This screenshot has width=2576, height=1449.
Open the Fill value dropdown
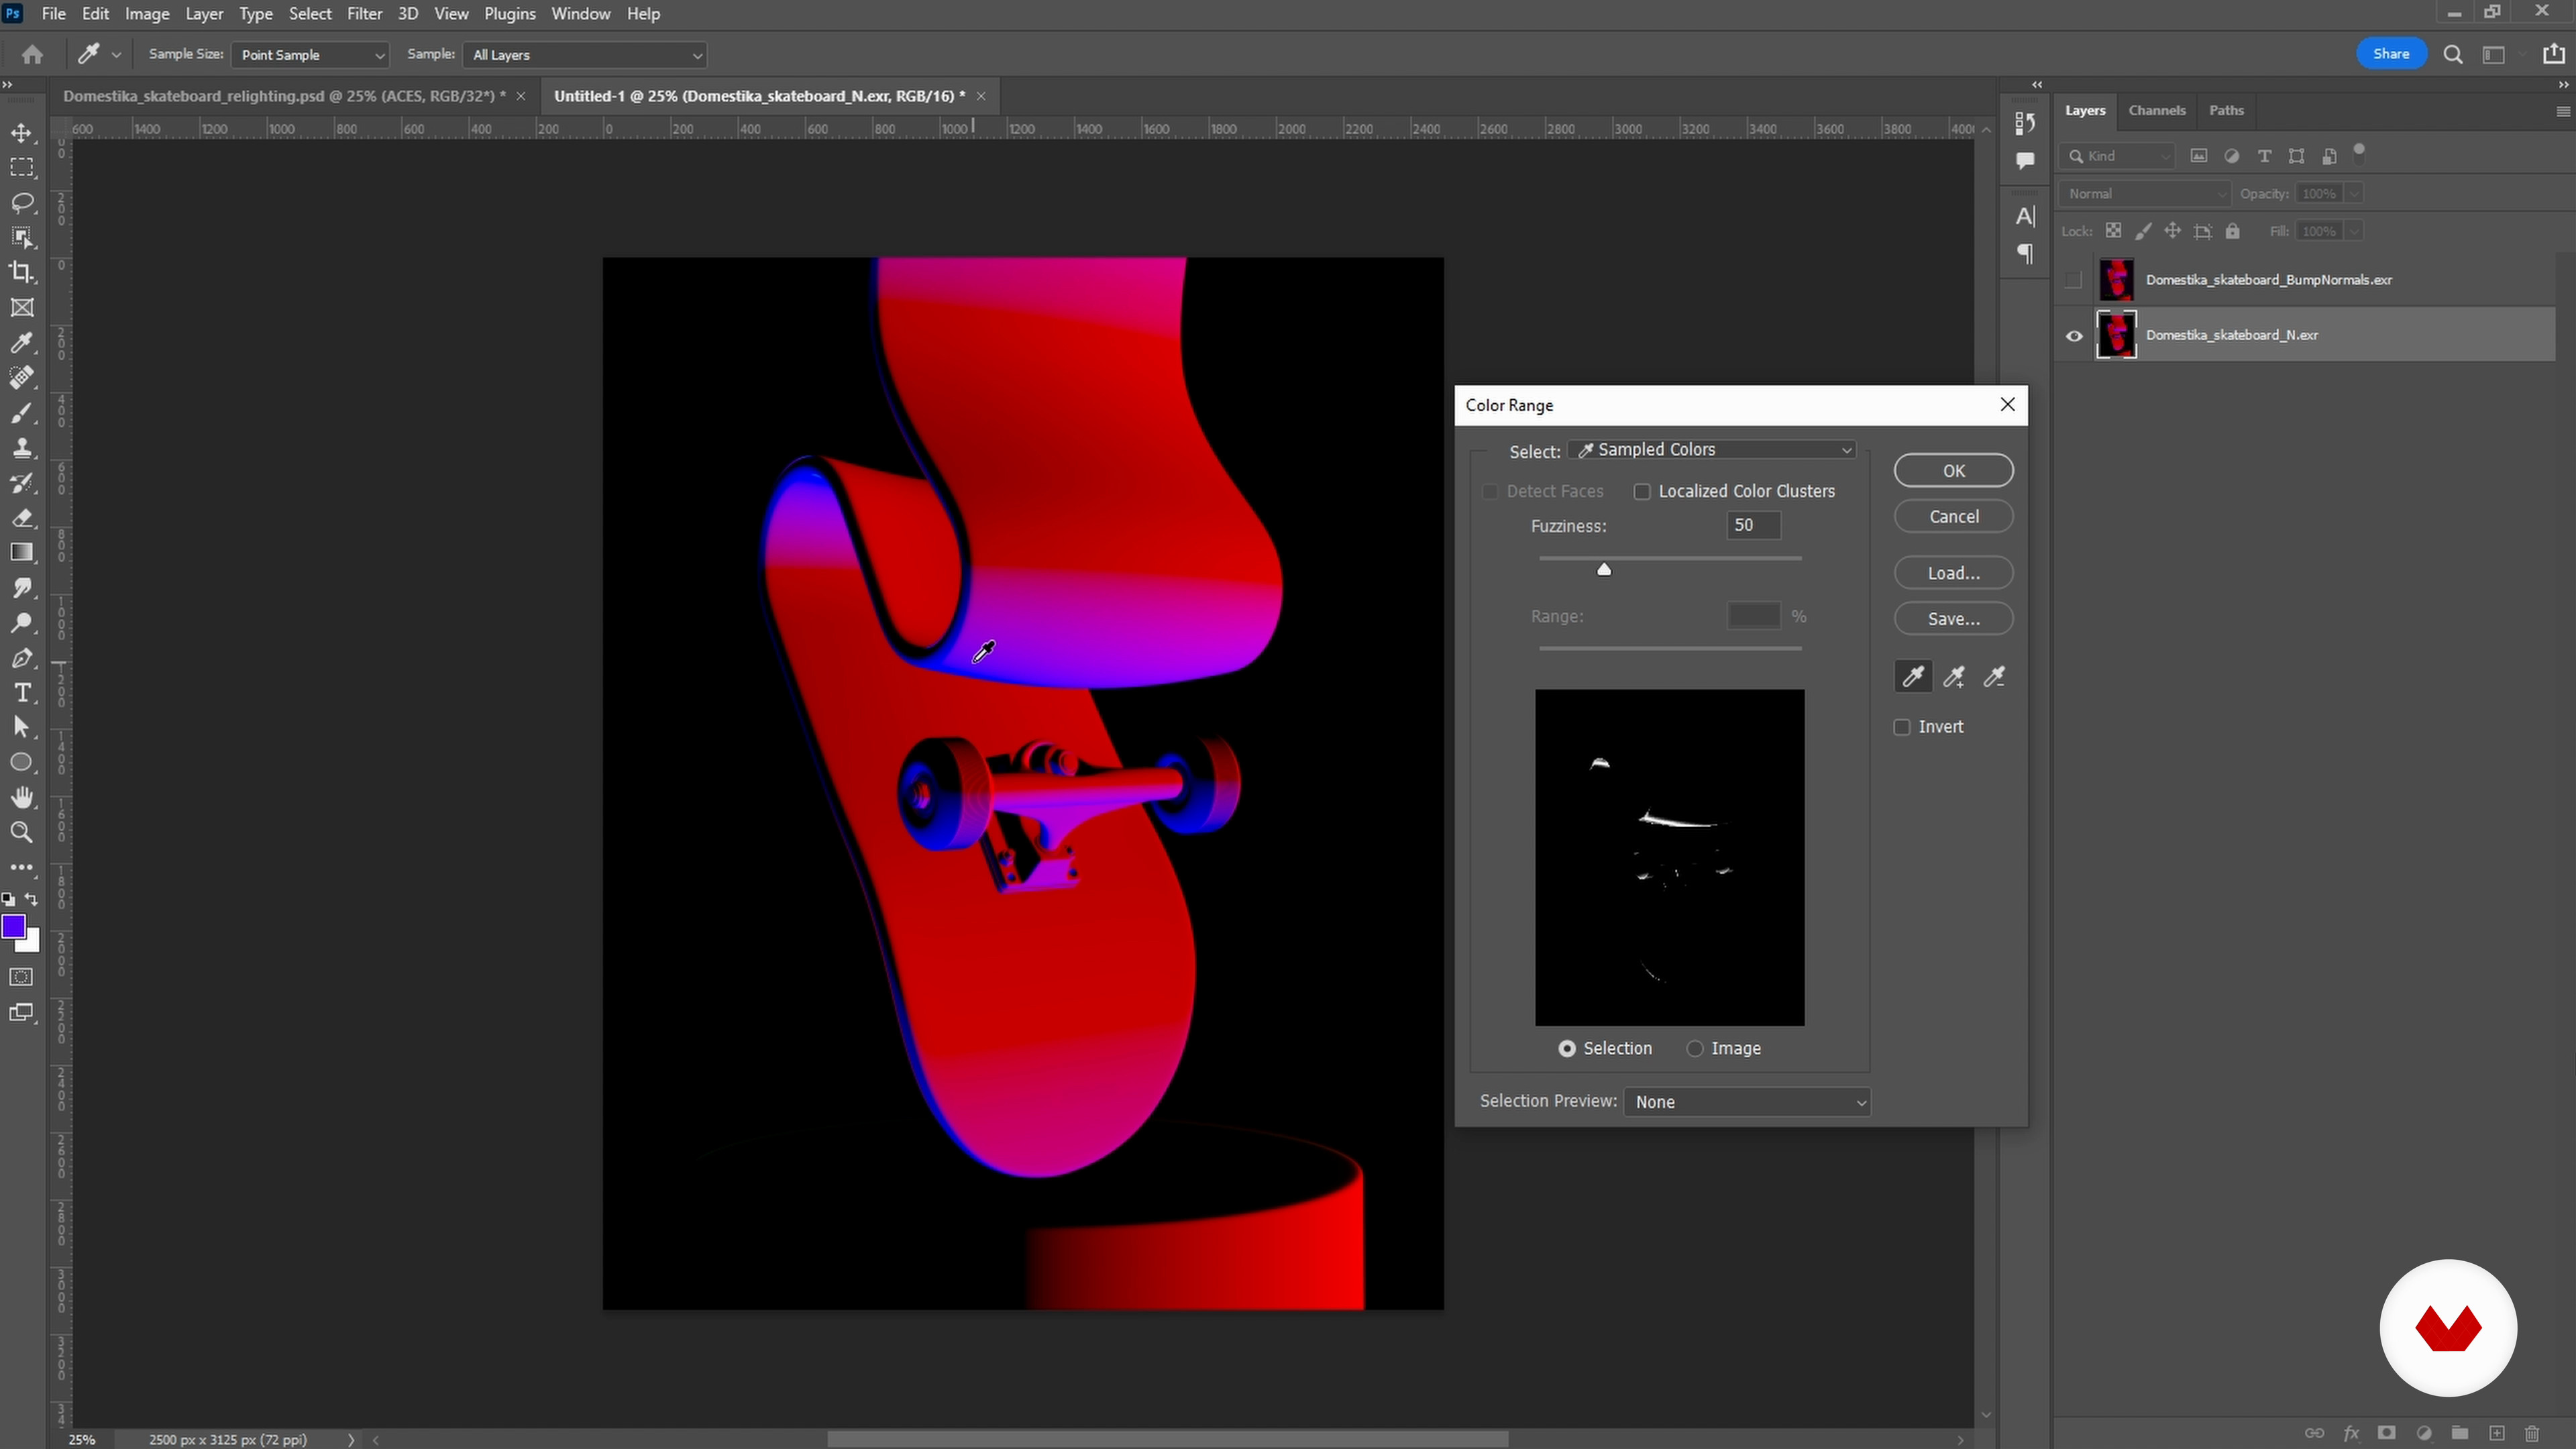pos(2354,231)
